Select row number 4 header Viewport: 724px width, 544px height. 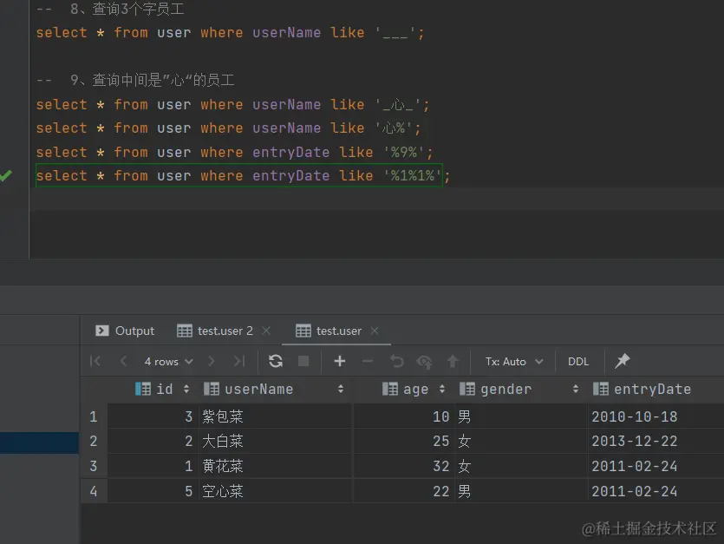tap(94, 491)
